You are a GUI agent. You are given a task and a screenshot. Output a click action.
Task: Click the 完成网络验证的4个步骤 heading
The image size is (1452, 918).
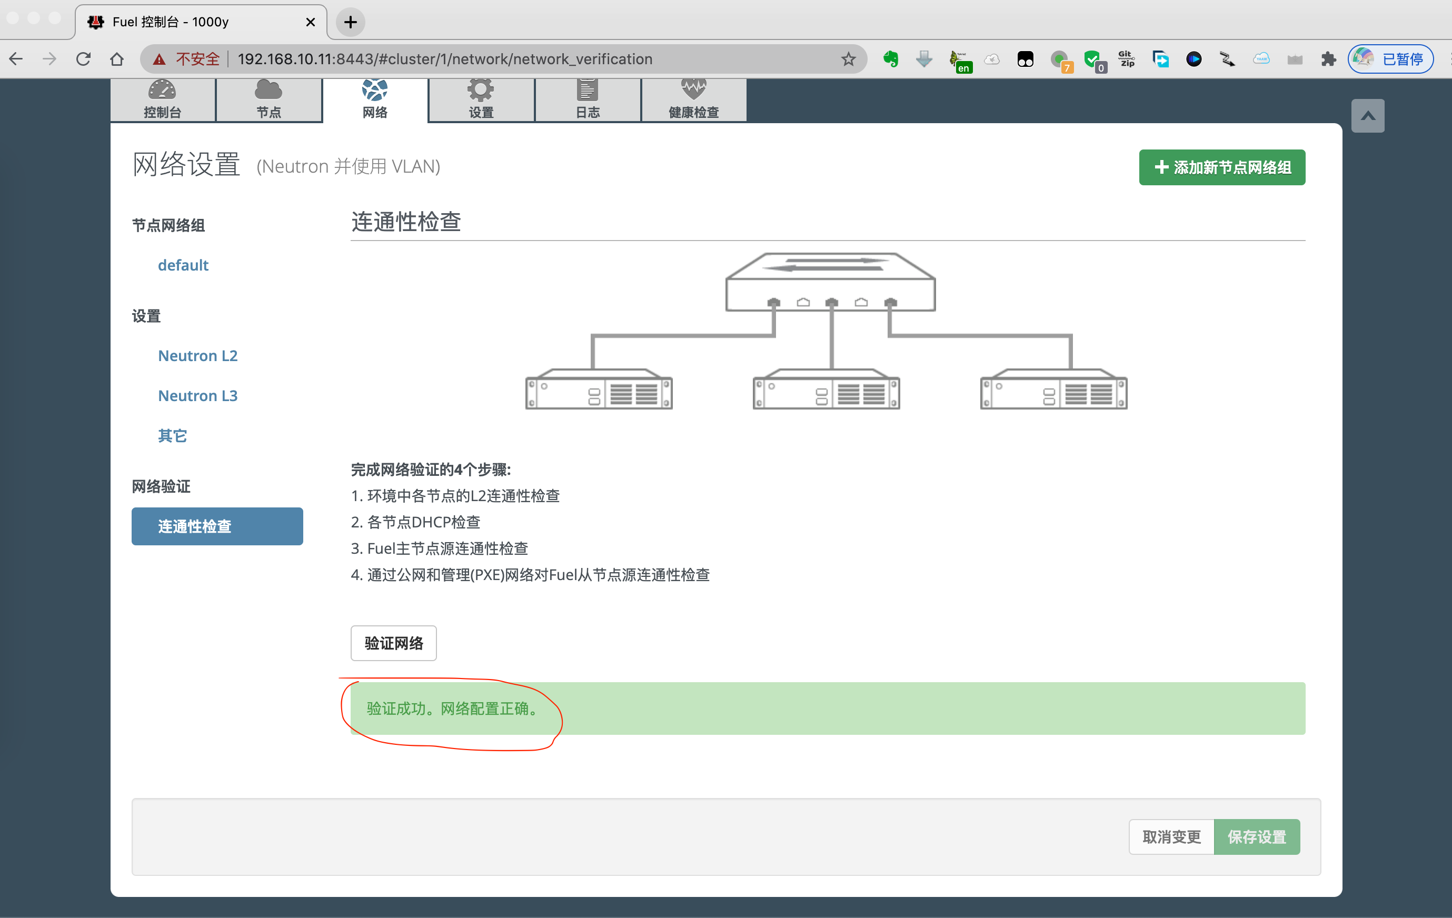point(431,470)
